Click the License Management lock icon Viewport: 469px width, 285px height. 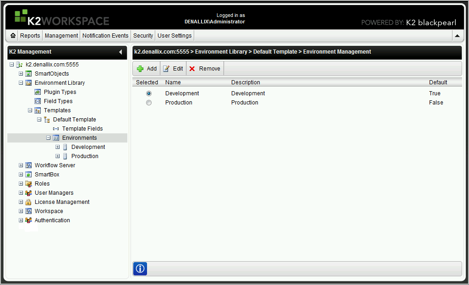28,202
